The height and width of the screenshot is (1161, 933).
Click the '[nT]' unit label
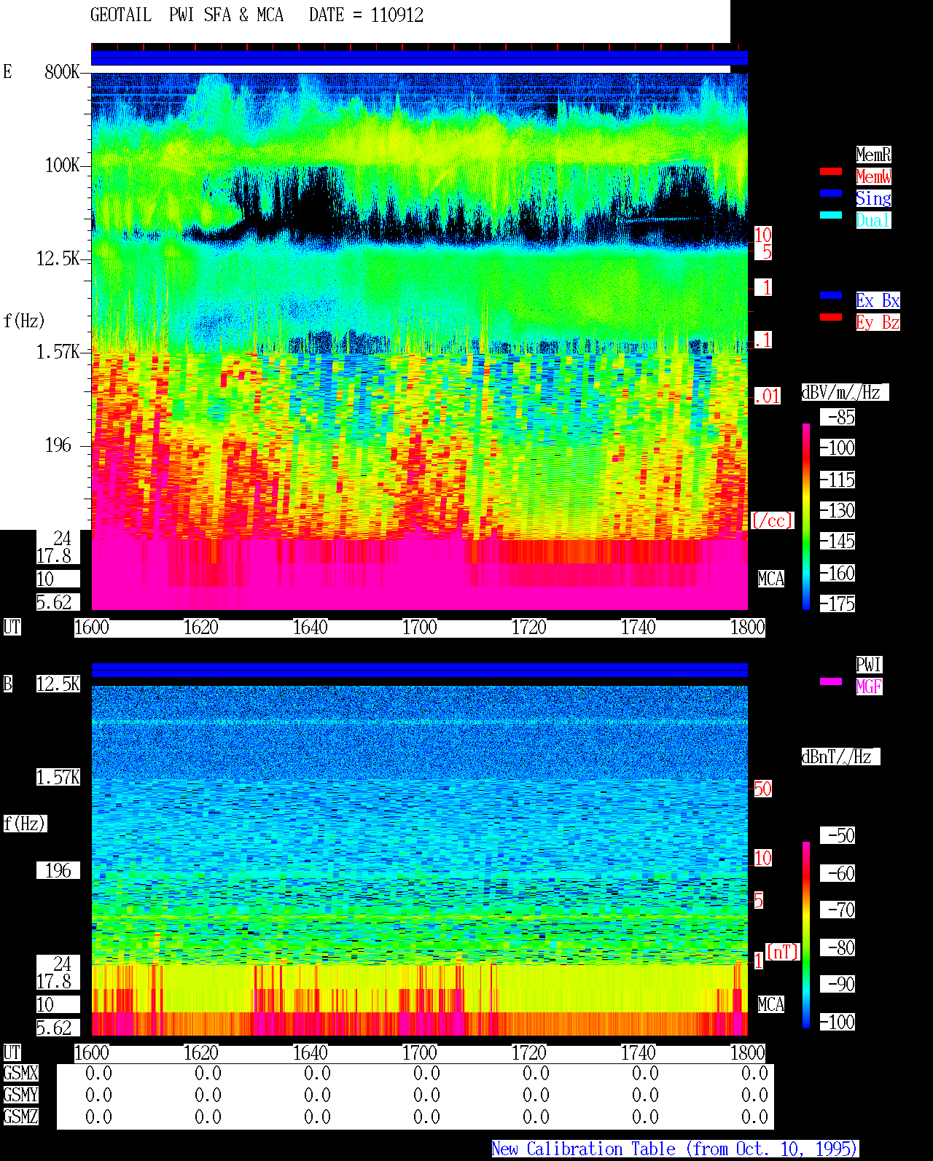point(783,952)
